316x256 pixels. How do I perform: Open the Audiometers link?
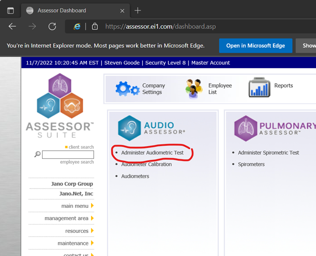point(135,176)
